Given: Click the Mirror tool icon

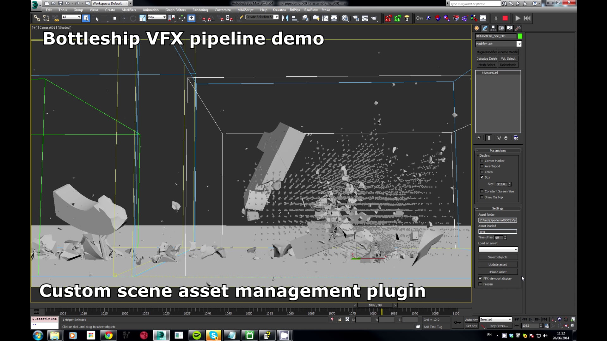Looking at the screenshot, I should [285, 18].
